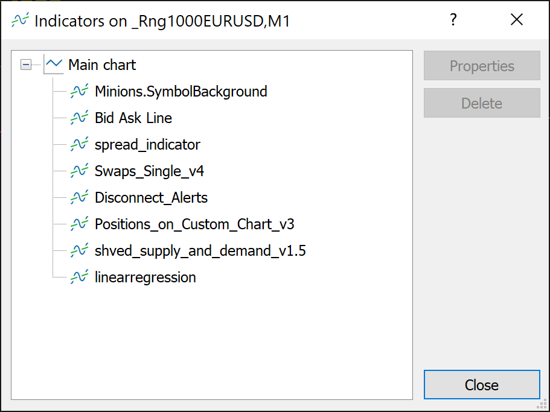Click the dialog title bar icon
The width and height of the screenshot is (550, 412).
click(x=19, y=21)
